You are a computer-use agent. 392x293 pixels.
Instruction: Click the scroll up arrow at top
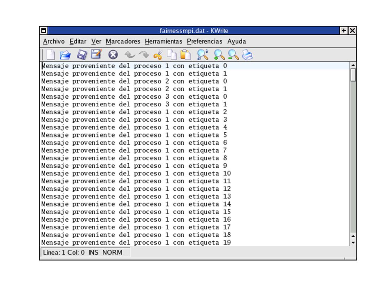pyautogui.click(x=353, y=65)
